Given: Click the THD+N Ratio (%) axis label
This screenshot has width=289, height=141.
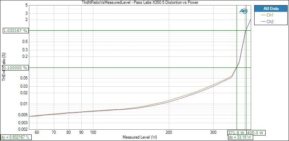Looking at the screenshot, I should coord(4,67).
